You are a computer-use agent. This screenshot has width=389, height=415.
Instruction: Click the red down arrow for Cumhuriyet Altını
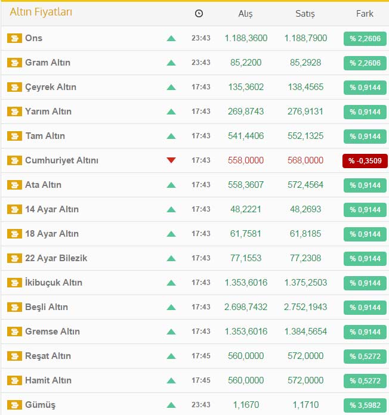click(171, 160)
